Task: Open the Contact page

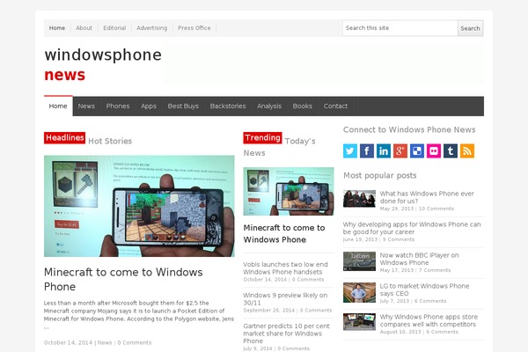Action: (335, 106)
